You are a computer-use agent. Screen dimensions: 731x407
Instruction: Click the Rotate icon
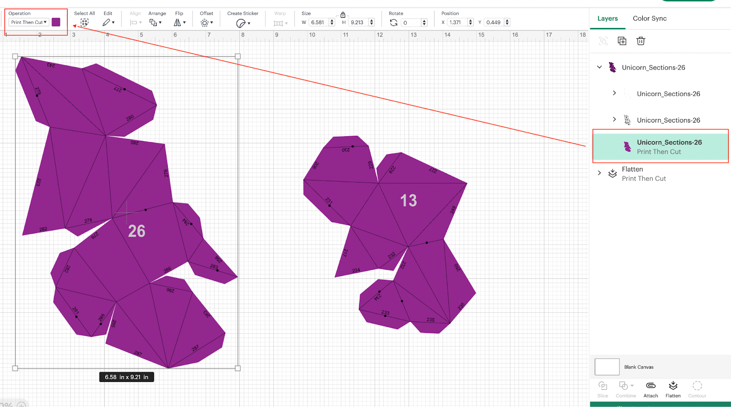[x=393, y=22]
